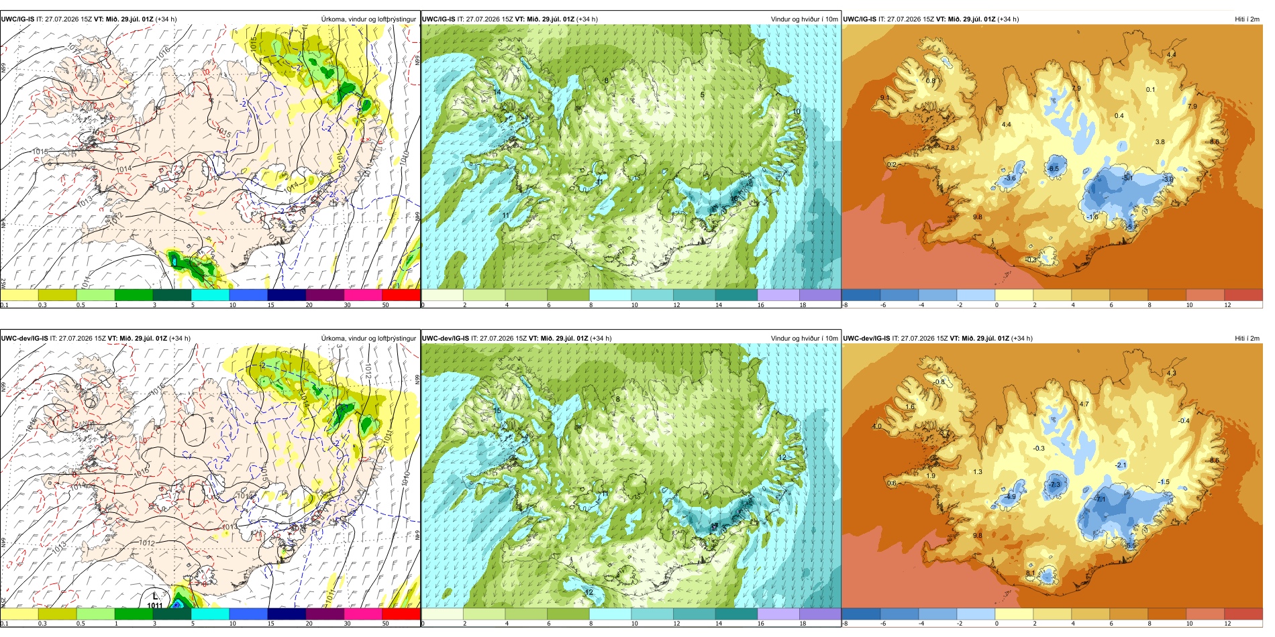Image resolution: width=1275 pixels, height=637 pixels.
Task: Click the wind value 15 on the bottom wind map
Action: click(497, 410)
